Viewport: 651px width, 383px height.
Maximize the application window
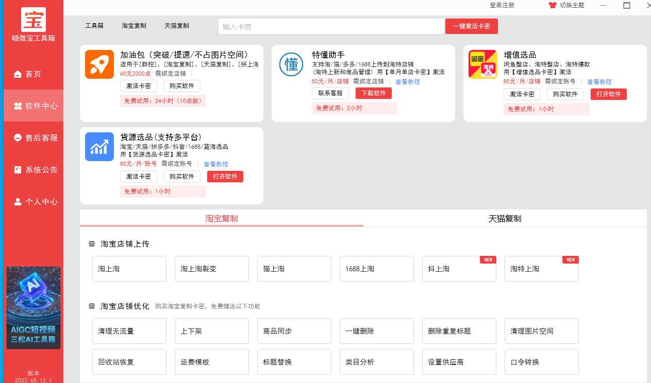(627, 5)
